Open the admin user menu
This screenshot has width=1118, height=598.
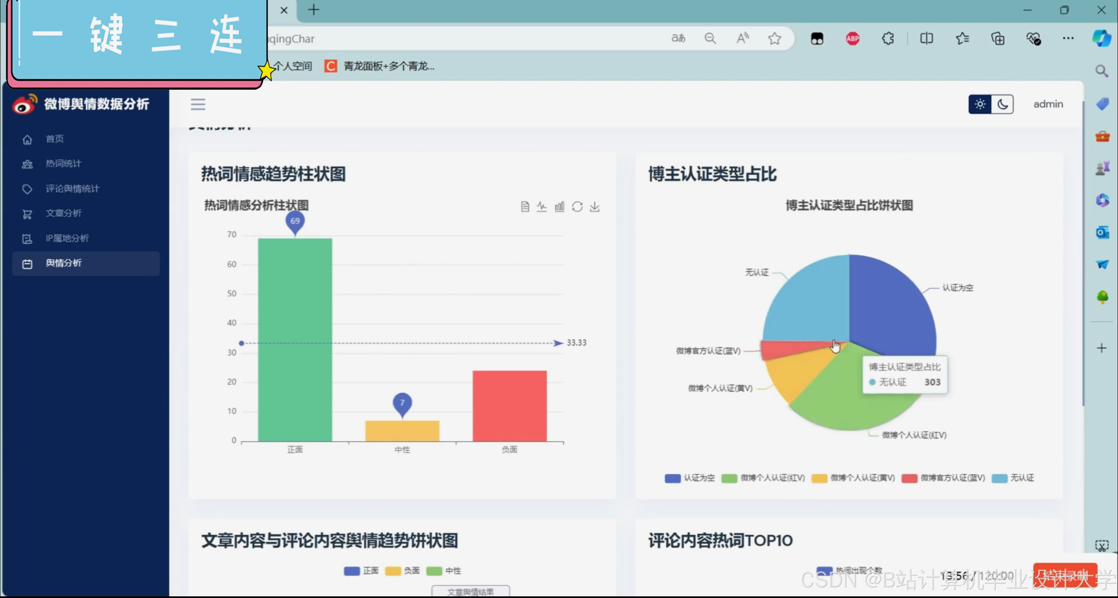pos(1048,104)
